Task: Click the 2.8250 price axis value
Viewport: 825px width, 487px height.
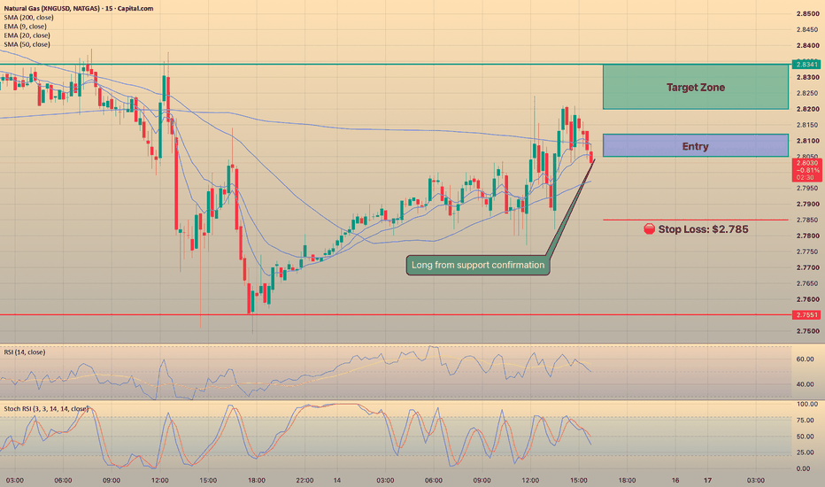Action: pyautogui.click(x=807, y=93)
